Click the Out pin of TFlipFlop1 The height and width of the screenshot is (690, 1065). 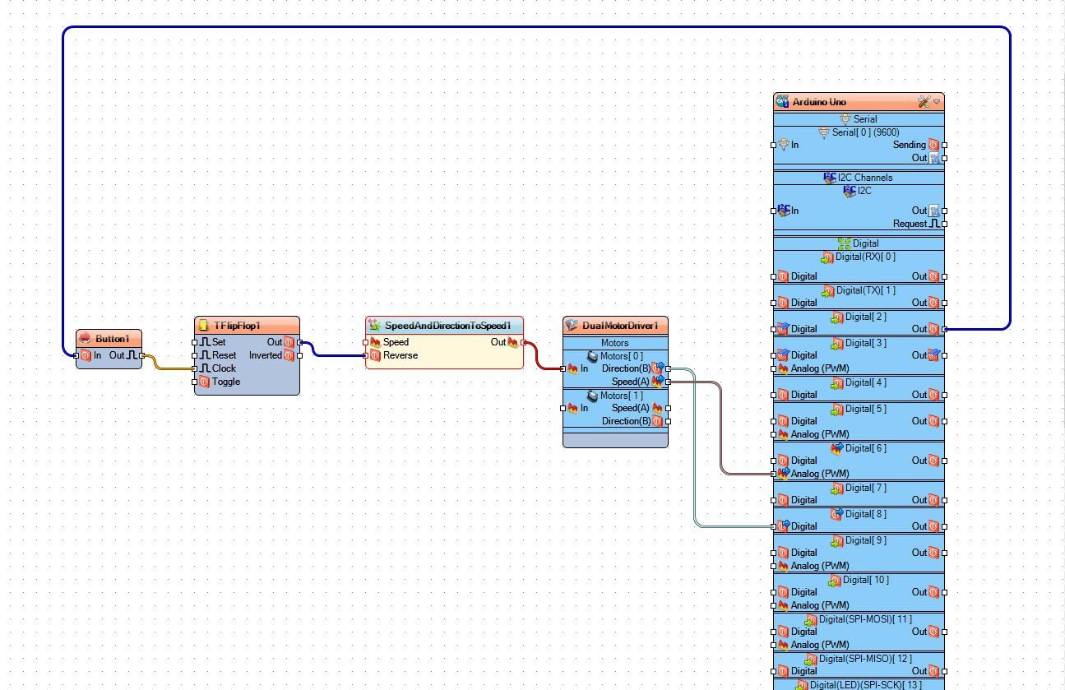coord(300,342)
